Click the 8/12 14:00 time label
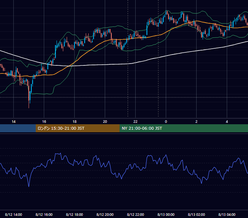248x218 pixels. point(13,214)
